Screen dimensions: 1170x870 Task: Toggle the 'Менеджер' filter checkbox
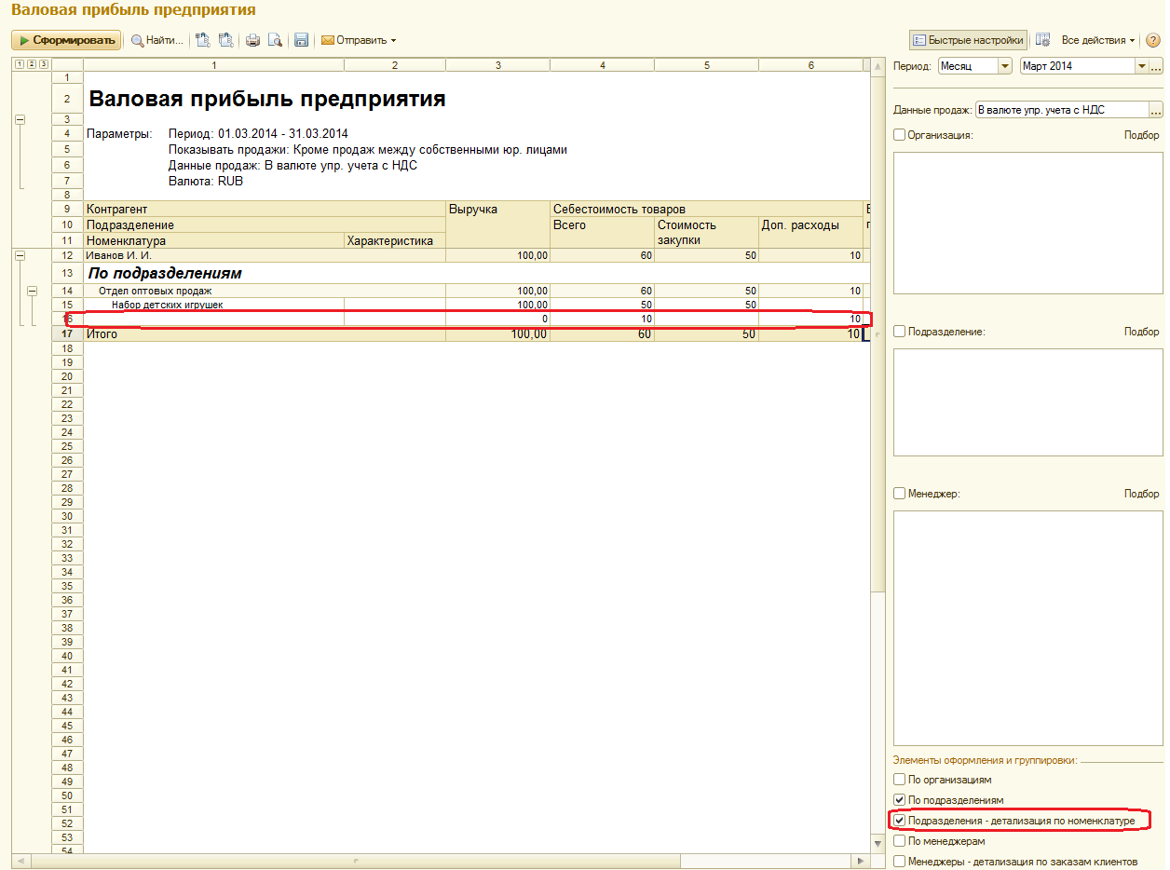pyautogui.click(x=899, y=494)
